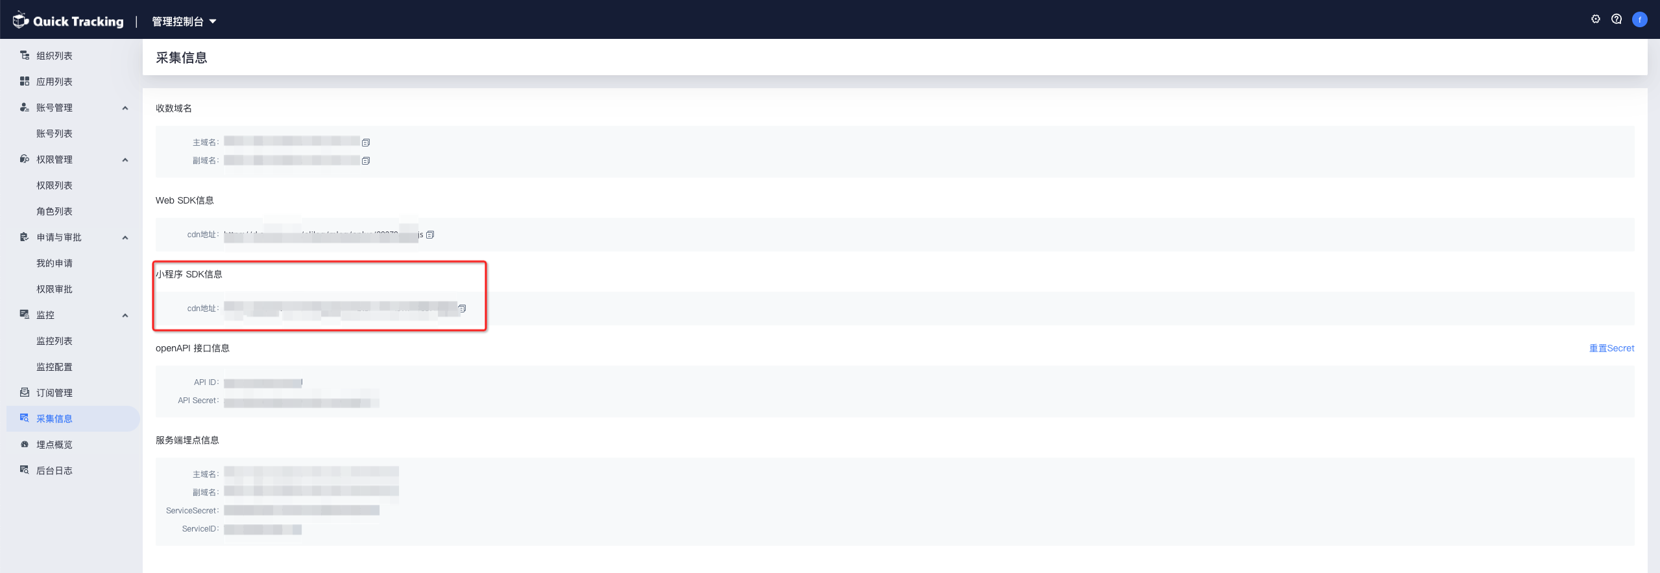1660x573 pixels.
Task: Collapse the 账号管理 menu group
Action: (x=125, y=108)
